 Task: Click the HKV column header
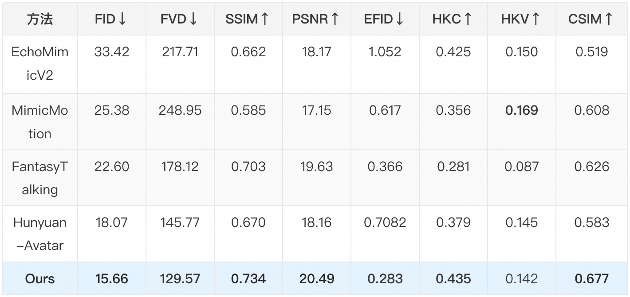[x=521, y=20]
